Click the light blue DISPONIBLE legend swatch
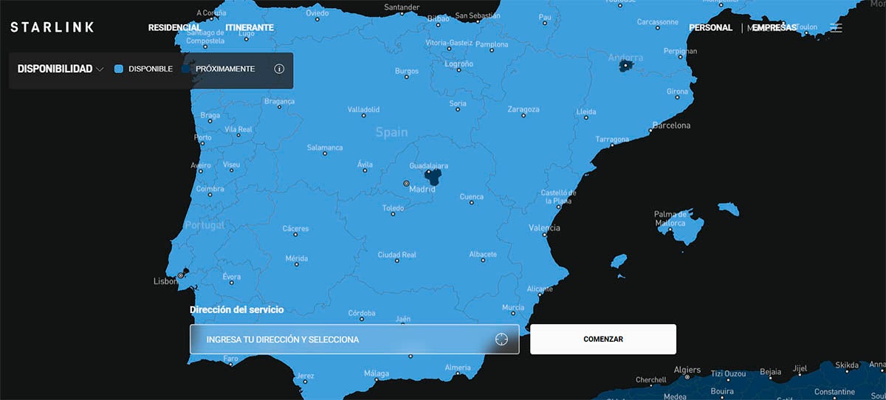 (x=119, y=69)
